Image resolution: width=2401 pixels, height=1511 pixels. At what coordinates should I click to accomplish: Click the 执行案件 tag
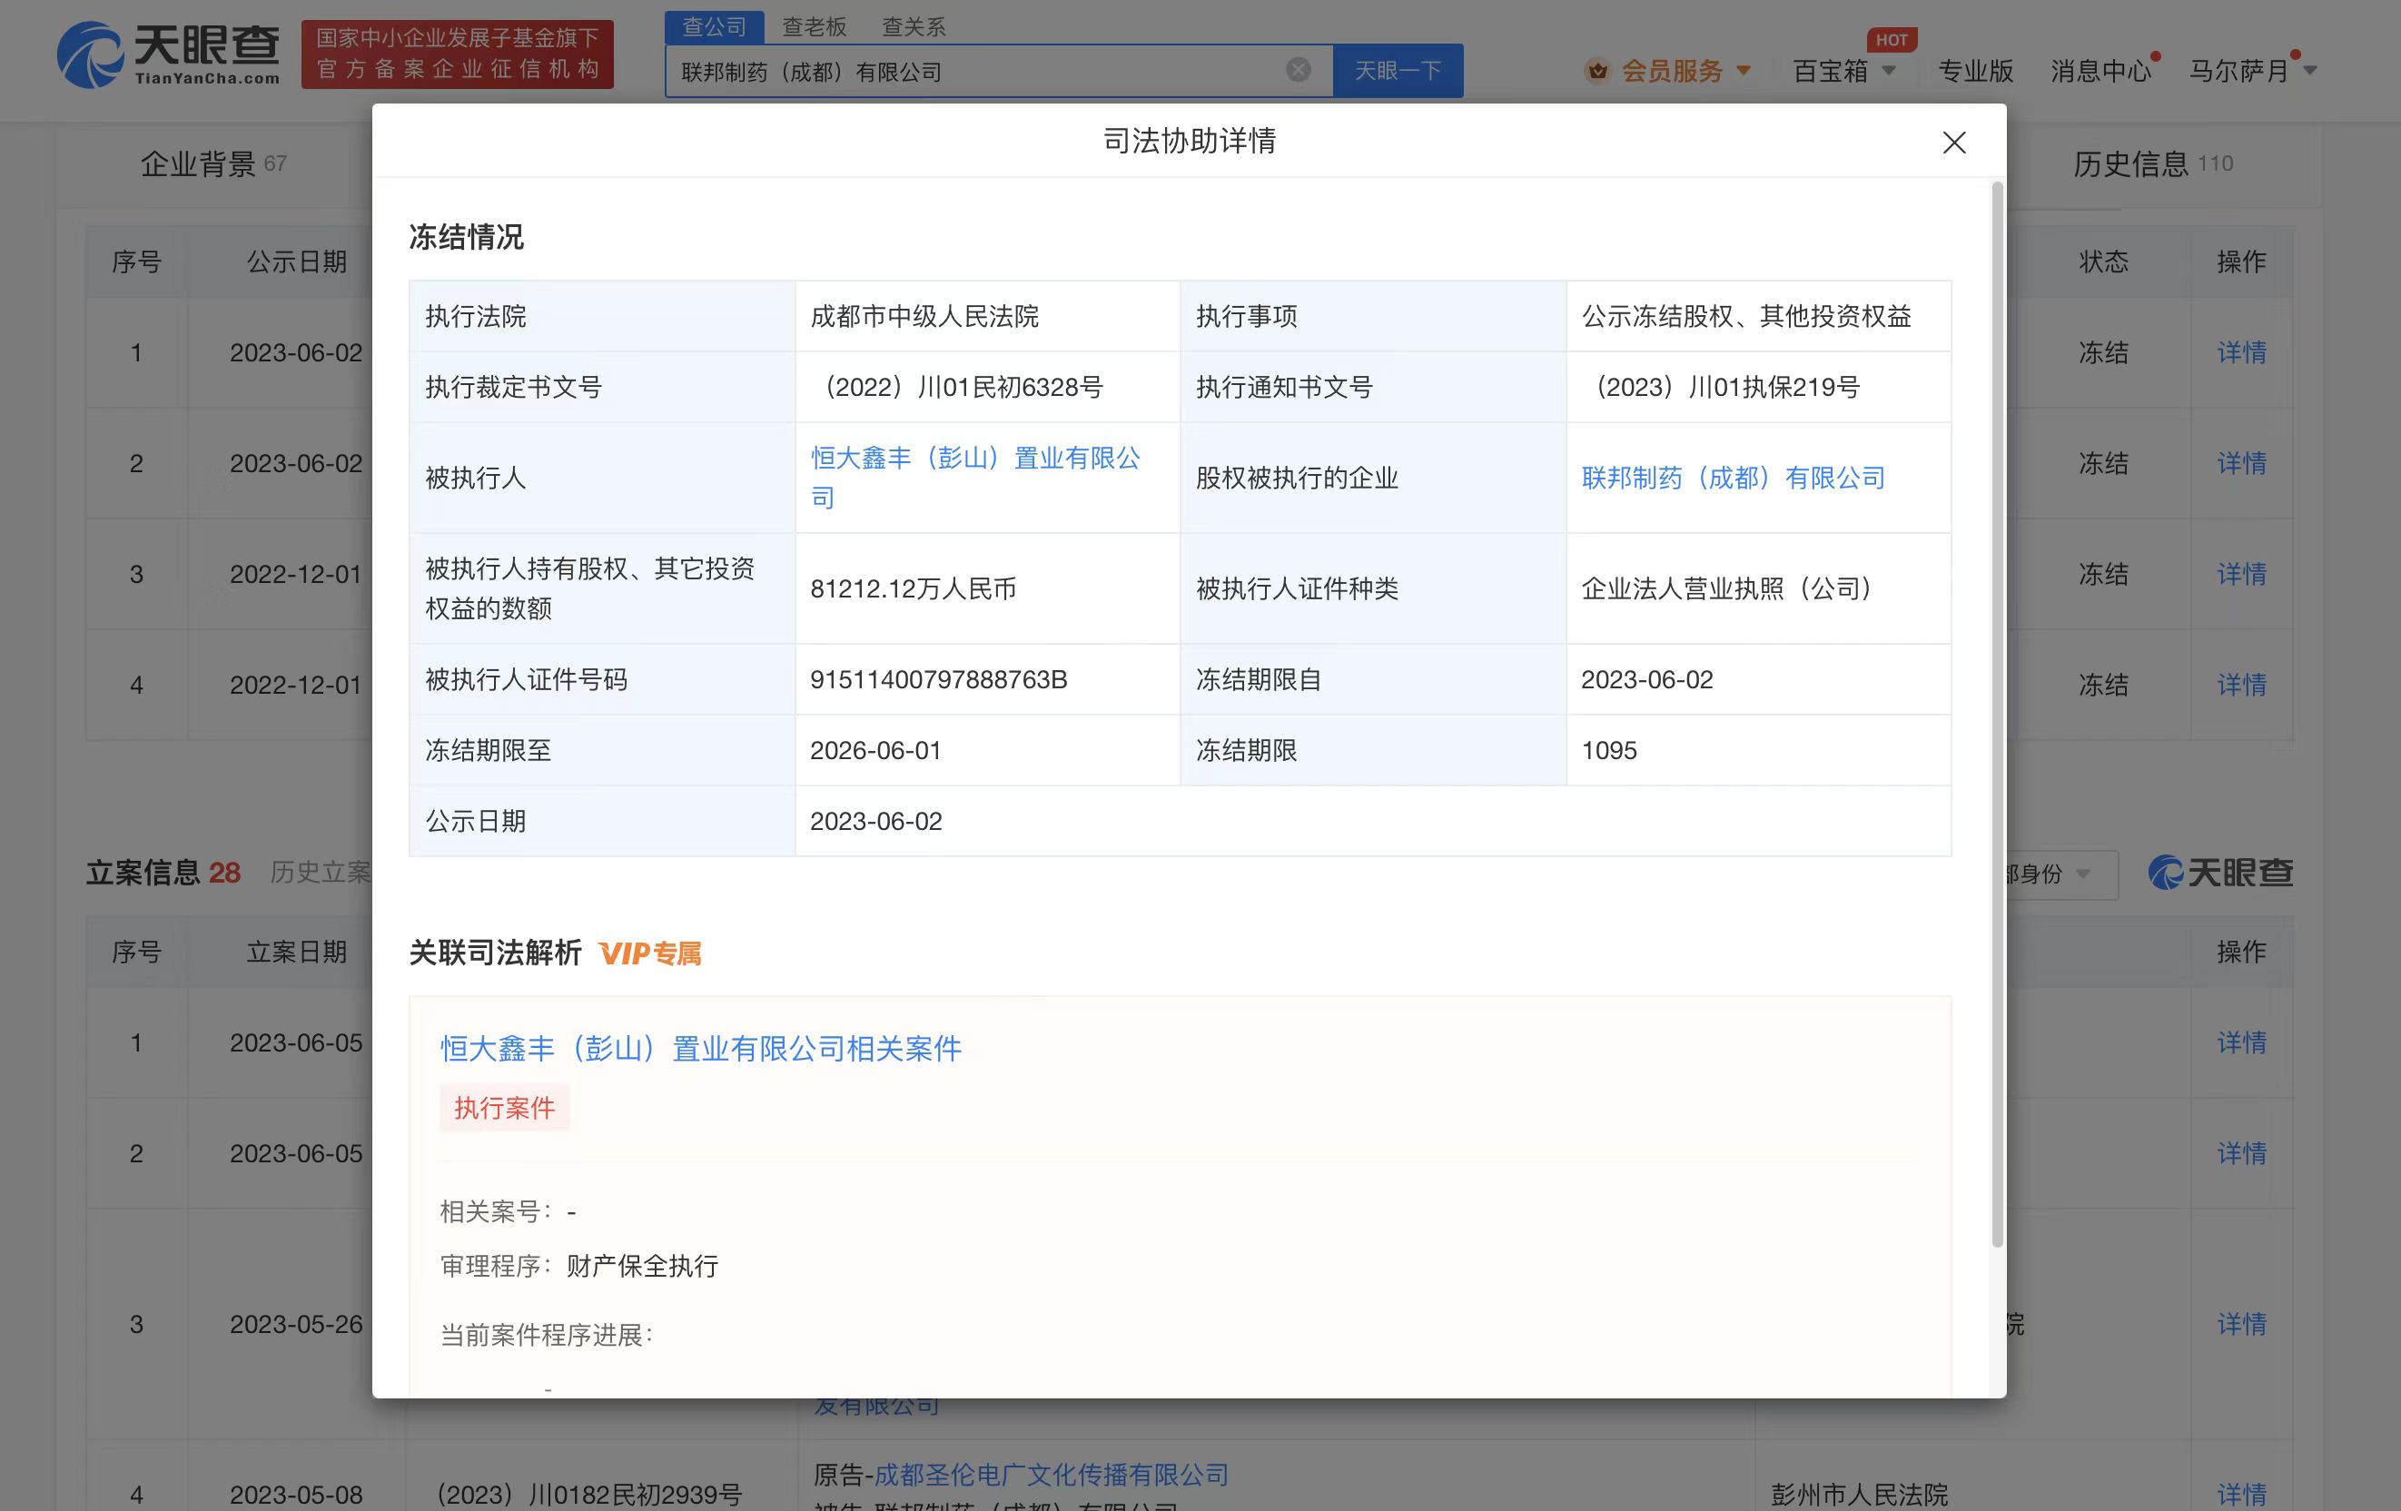(x=505, y=1108)
